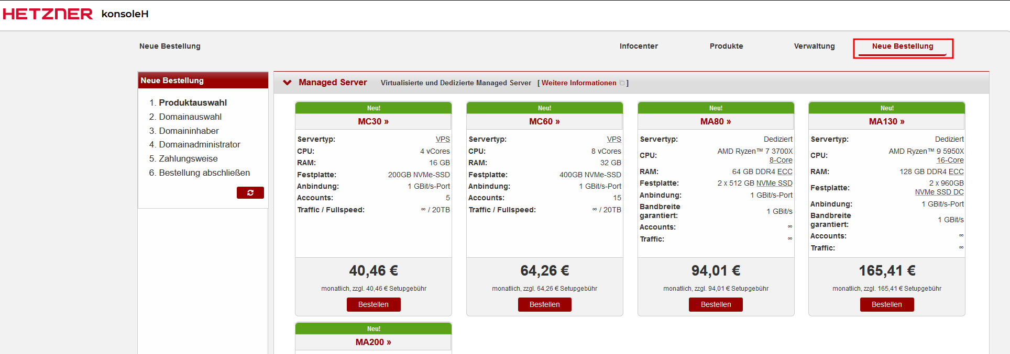Click Bestellen under MA80 server

click(715, 304)
